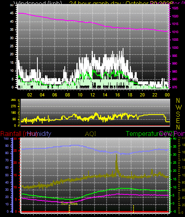This screenshot has width=185, height=217.
Task: Click barometer axis value 1005
Action: coord(175,40)
